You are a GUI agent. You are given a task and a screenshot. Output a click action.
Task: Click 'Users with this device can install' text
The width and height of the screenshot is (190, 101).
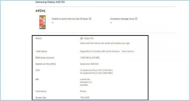pyautogui.click(x=105, y=43)
